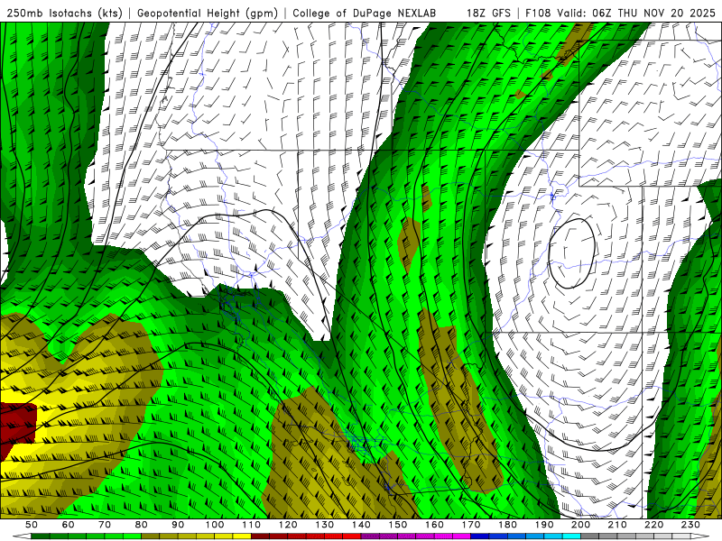Image resolution: width=722 pixels, height=541 pixels.
Task: Select the 90 value on the legend
Action: point(178,525)
